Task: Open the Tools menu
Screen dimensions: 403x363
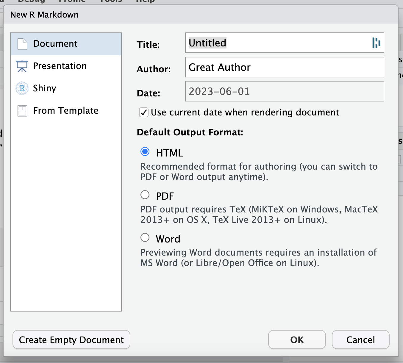Action: tap(110, 1)
